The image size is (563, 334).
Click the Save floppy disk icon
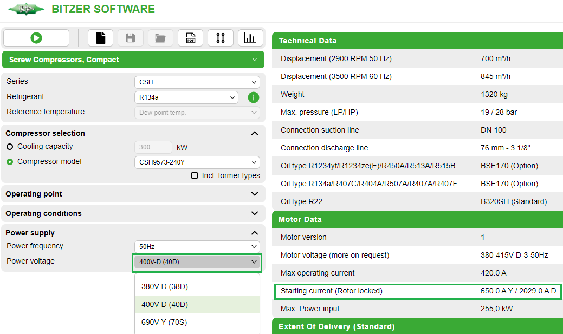coord(130,38)
